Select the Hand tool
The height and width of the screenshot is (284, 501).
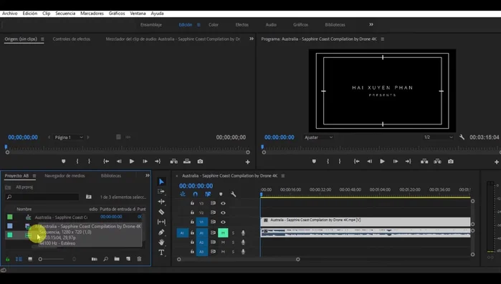[x=161, y=243]
